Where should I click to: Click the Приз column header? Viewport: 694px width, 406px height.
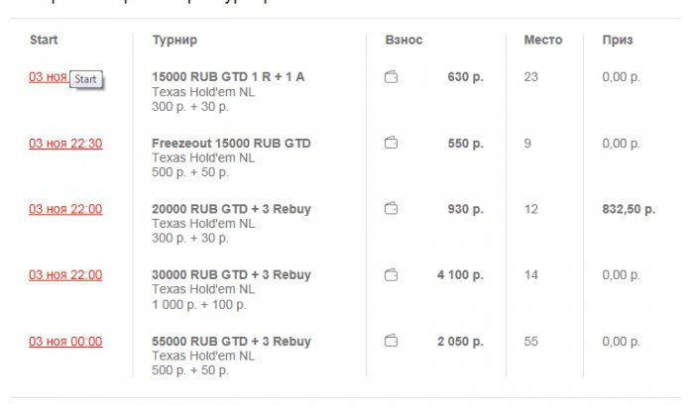(618, 41)
